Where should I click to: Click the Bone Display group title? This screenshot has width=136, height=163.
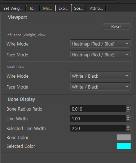(x=22, y=99)
